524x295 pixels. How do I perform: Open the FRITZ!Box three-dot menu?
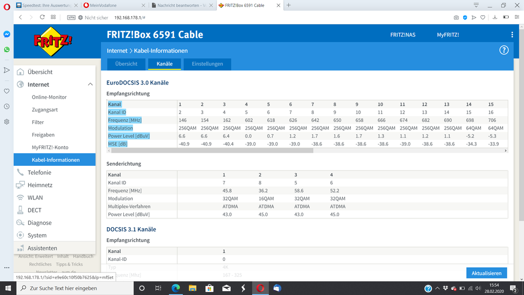pyautogui.click(x=512, y=35)
